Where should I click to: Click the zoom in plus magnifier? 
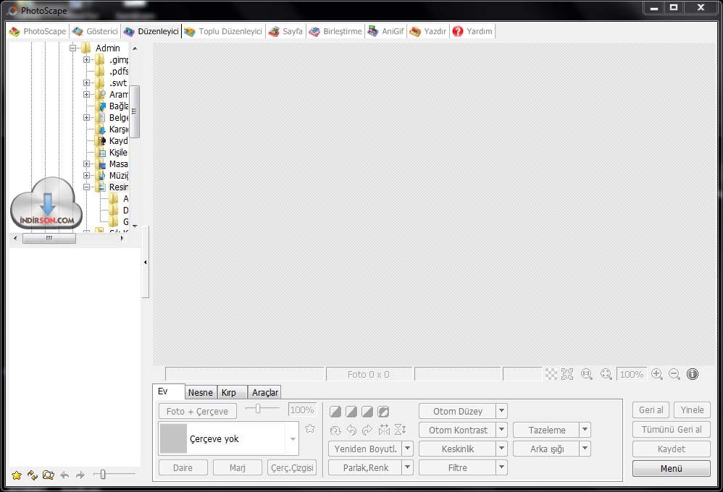(x=657, y=374)
